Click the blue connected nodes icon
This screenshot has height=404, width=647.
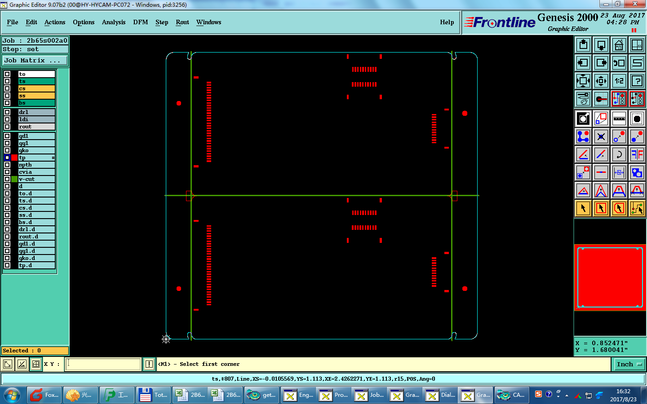583,136
